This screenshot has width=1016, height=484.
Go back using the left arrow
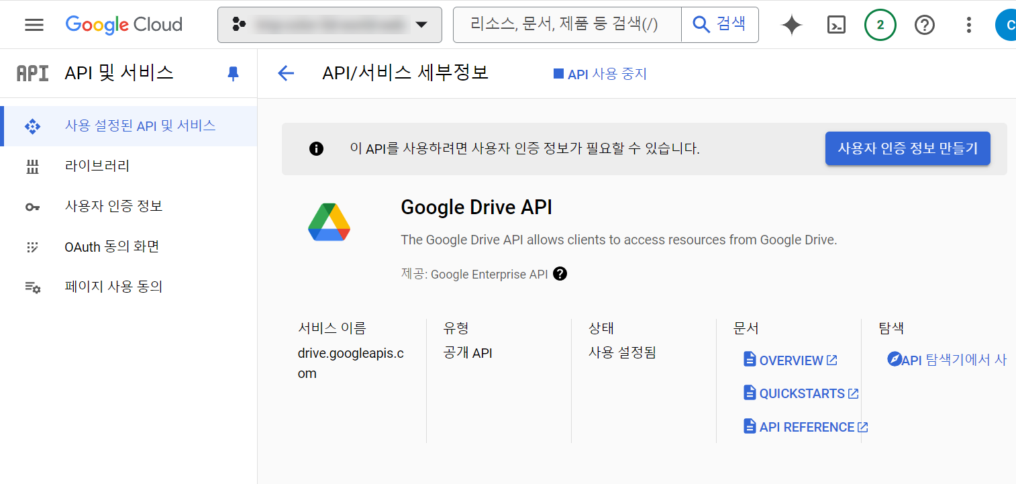[286, 73]
